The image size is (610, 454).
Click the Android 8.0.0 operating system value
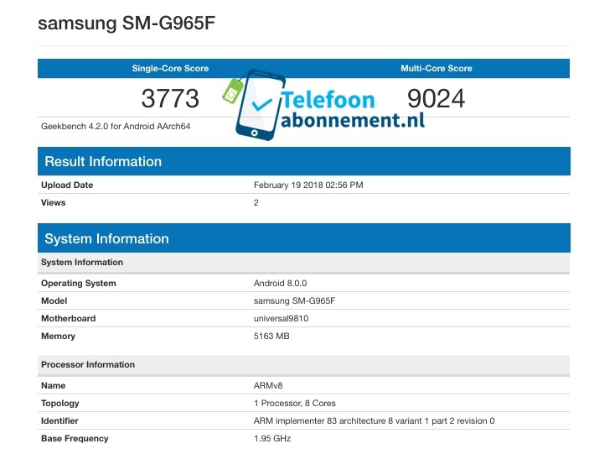(x=281, y=283)
